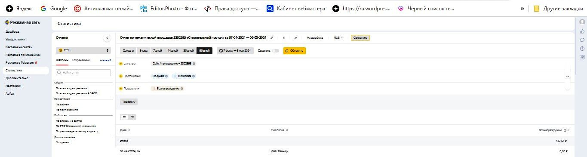Image resolution: width=587 pixels, height=157 pixels.
Task: Switch to flat table view icon
Action: click(x=124, y=117)
